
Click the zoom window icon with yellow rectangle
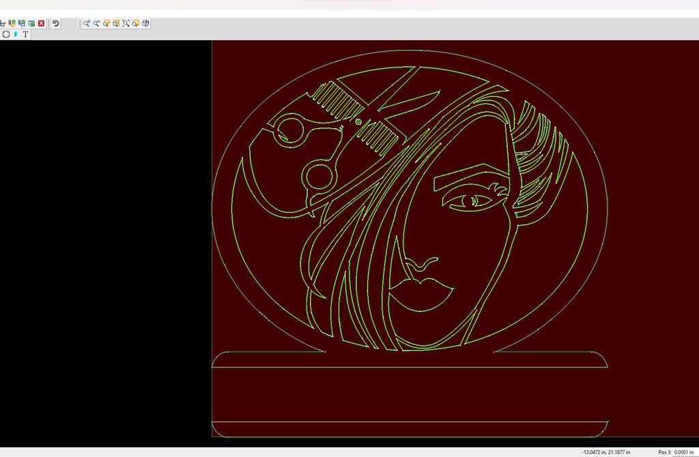pyautogui.click(x=106, y=23)
